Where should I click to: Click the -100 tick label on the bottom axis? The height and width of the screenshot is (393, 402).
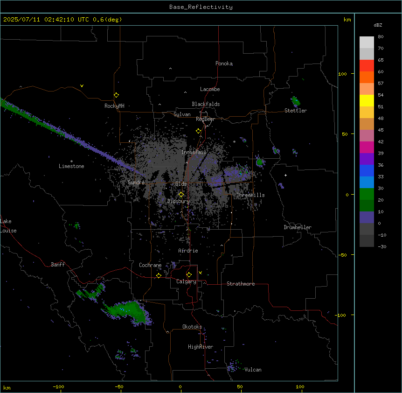click(x=58, y=386)
